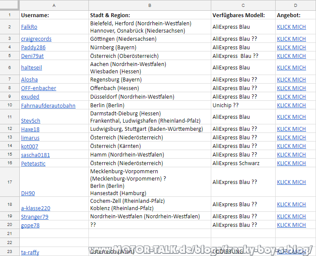The image size is (316, 256).
Task: Open the FalkRo username link
Action: pos(29,27)
